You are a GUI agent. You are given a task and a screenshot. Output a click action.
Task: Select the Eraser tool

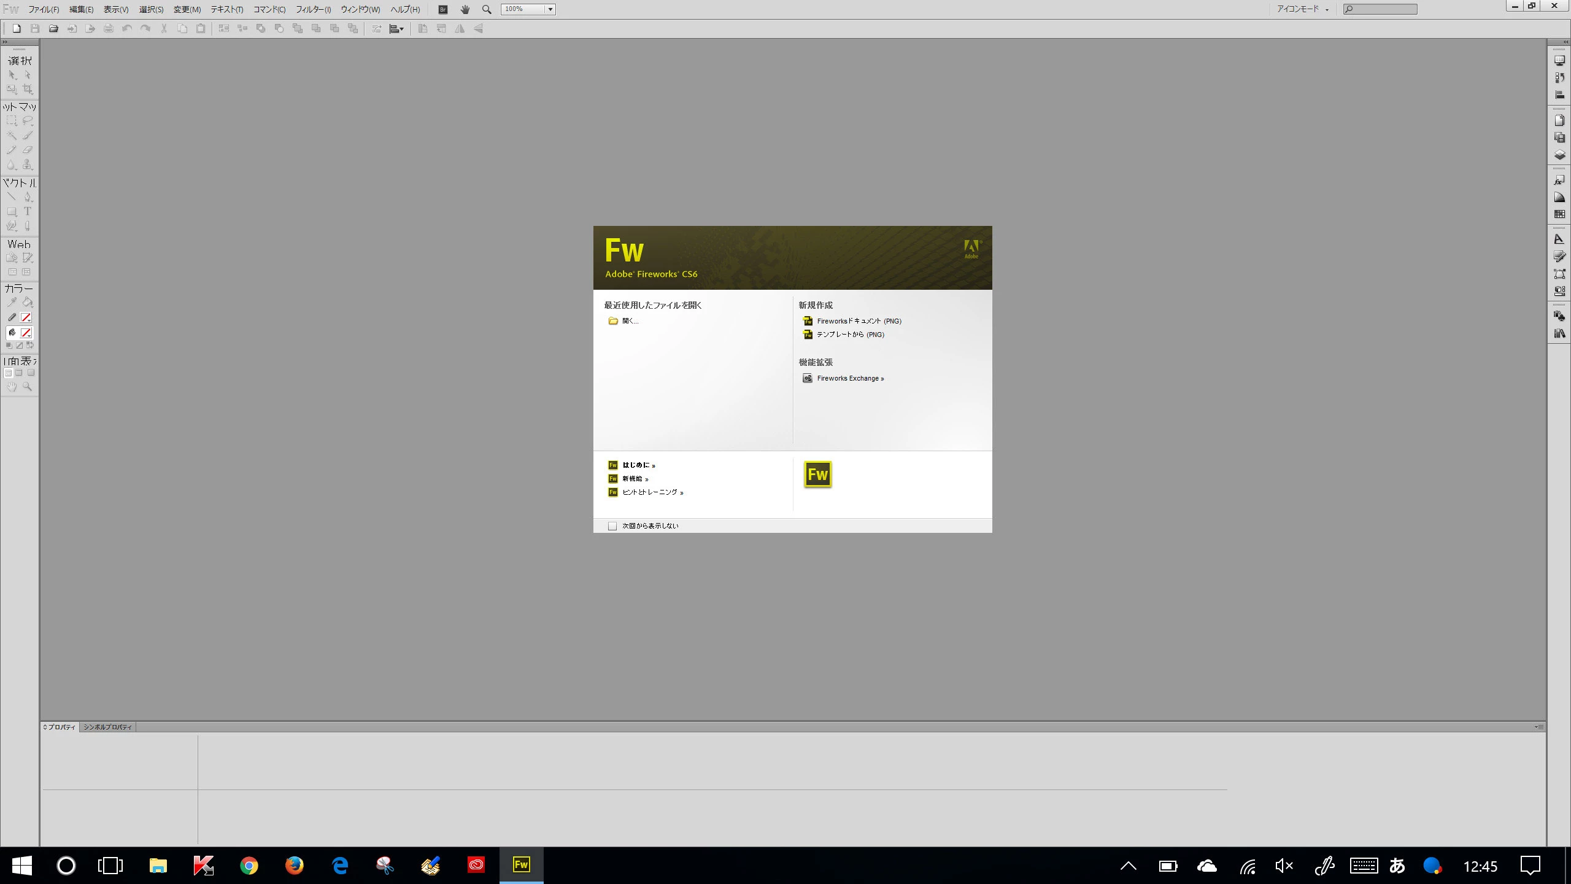(x=28, y=150)
